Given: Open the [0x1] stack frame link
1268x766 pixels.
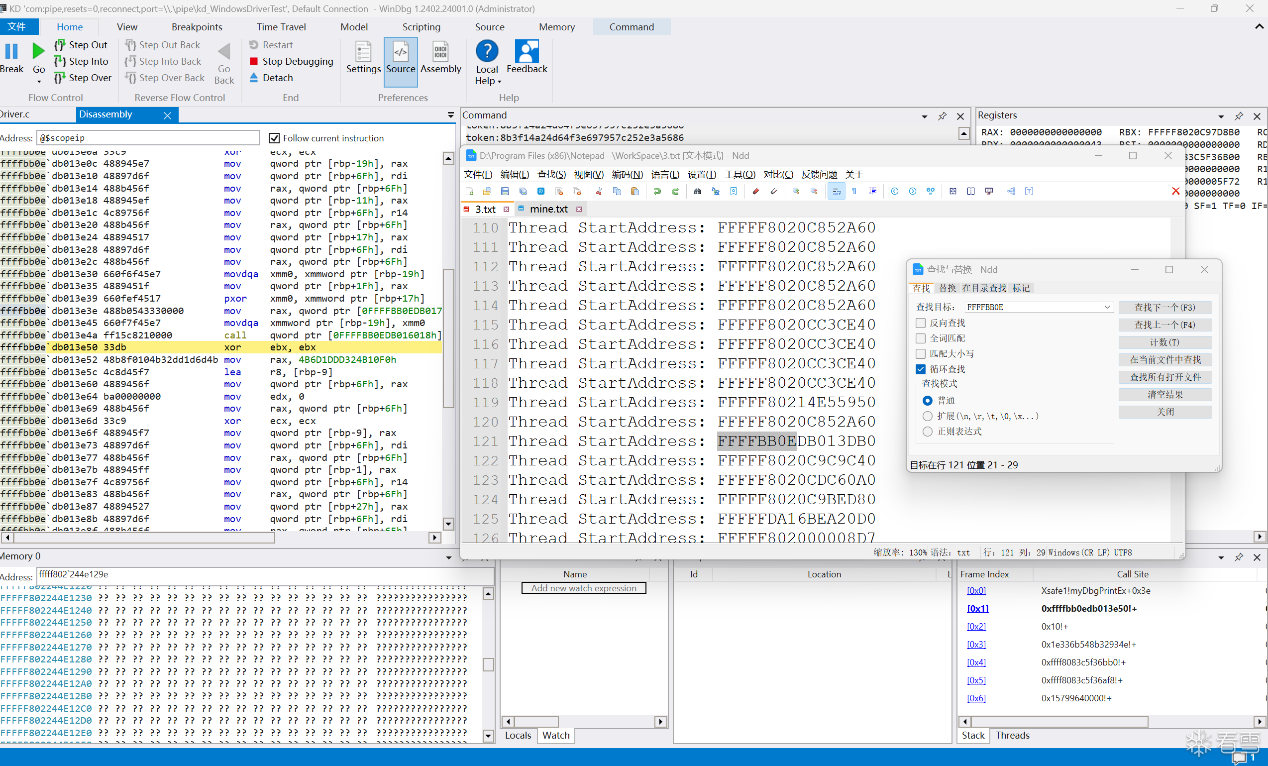Looking at the screenshot, I should click(977, 609).
